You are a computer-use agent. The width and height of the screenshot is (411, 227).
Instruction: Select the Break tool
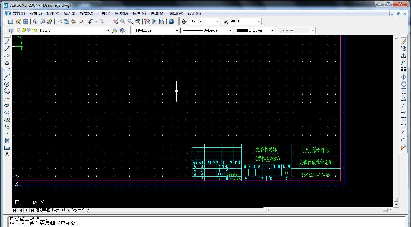404,126
